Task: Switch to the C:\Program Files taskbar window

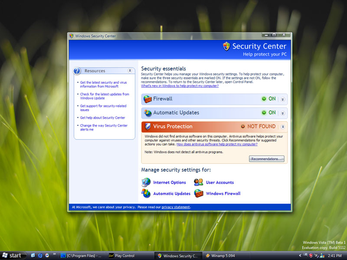Action: click(82, 256)
